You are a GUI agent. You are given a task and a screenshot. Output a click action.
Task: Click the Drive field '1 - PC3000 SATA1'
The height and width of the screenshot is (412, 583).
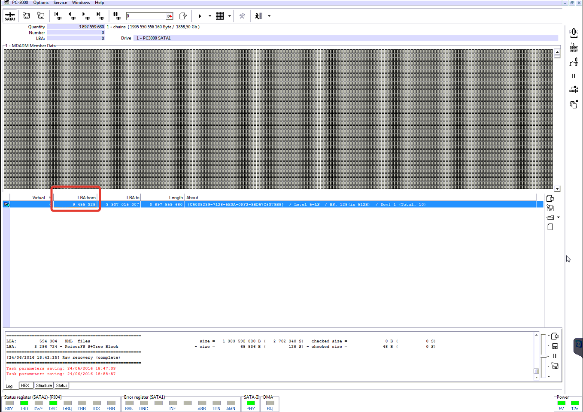pyautogui.click(x=346, y=38)
